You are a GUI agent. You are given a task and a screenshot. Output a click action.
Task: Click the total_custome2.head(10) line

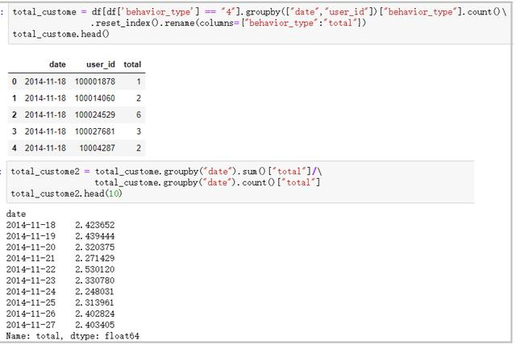click(60, 194)
